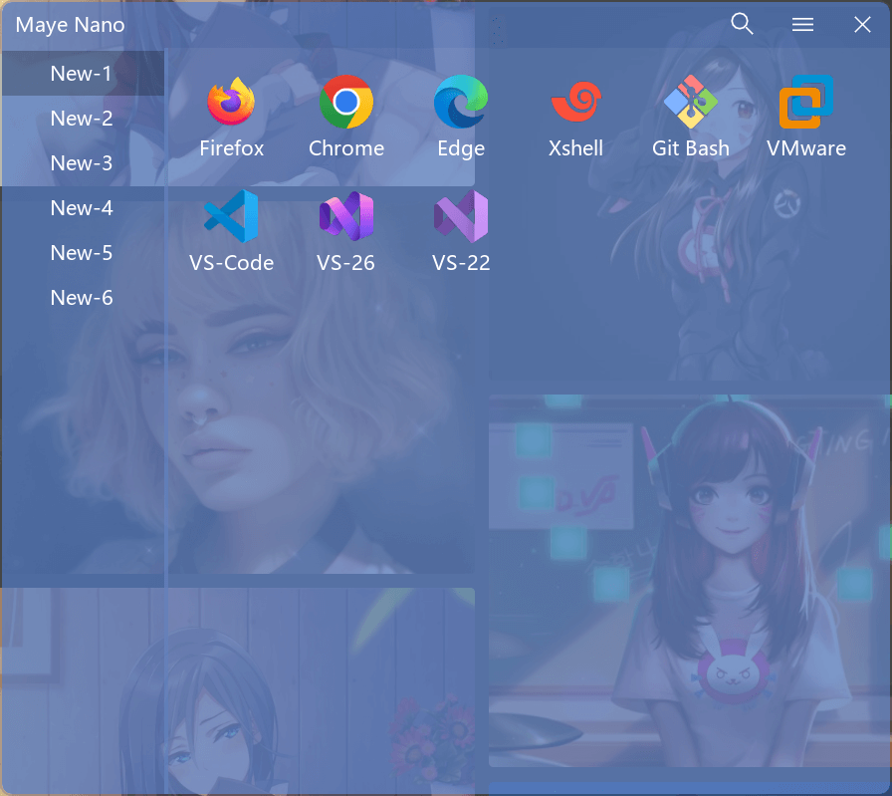
Task: Select the New-1 category tab
Action: pos(82,74)
